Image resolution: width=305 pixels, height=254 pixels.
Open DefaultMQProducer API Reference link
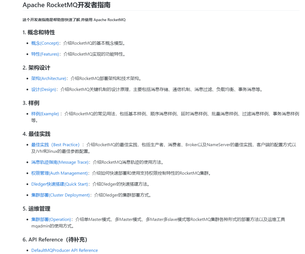pos(65,250)
